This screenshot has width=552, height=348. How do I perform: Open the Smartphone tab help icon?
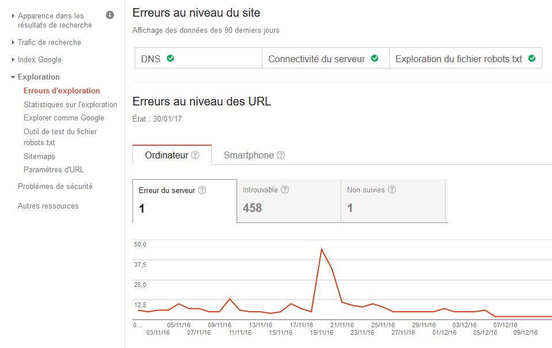pyautogui.click(x=280, y=154)
